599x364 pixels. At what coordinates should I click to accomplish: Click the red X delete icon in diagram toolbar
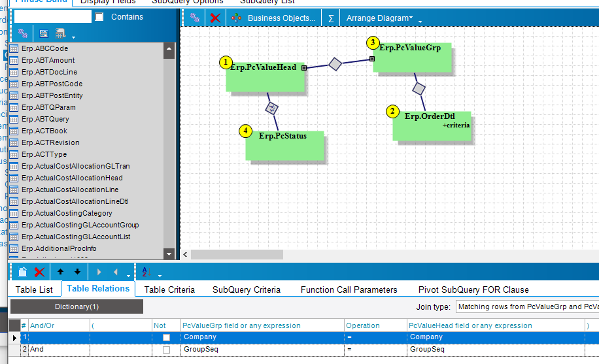[215, 18]
